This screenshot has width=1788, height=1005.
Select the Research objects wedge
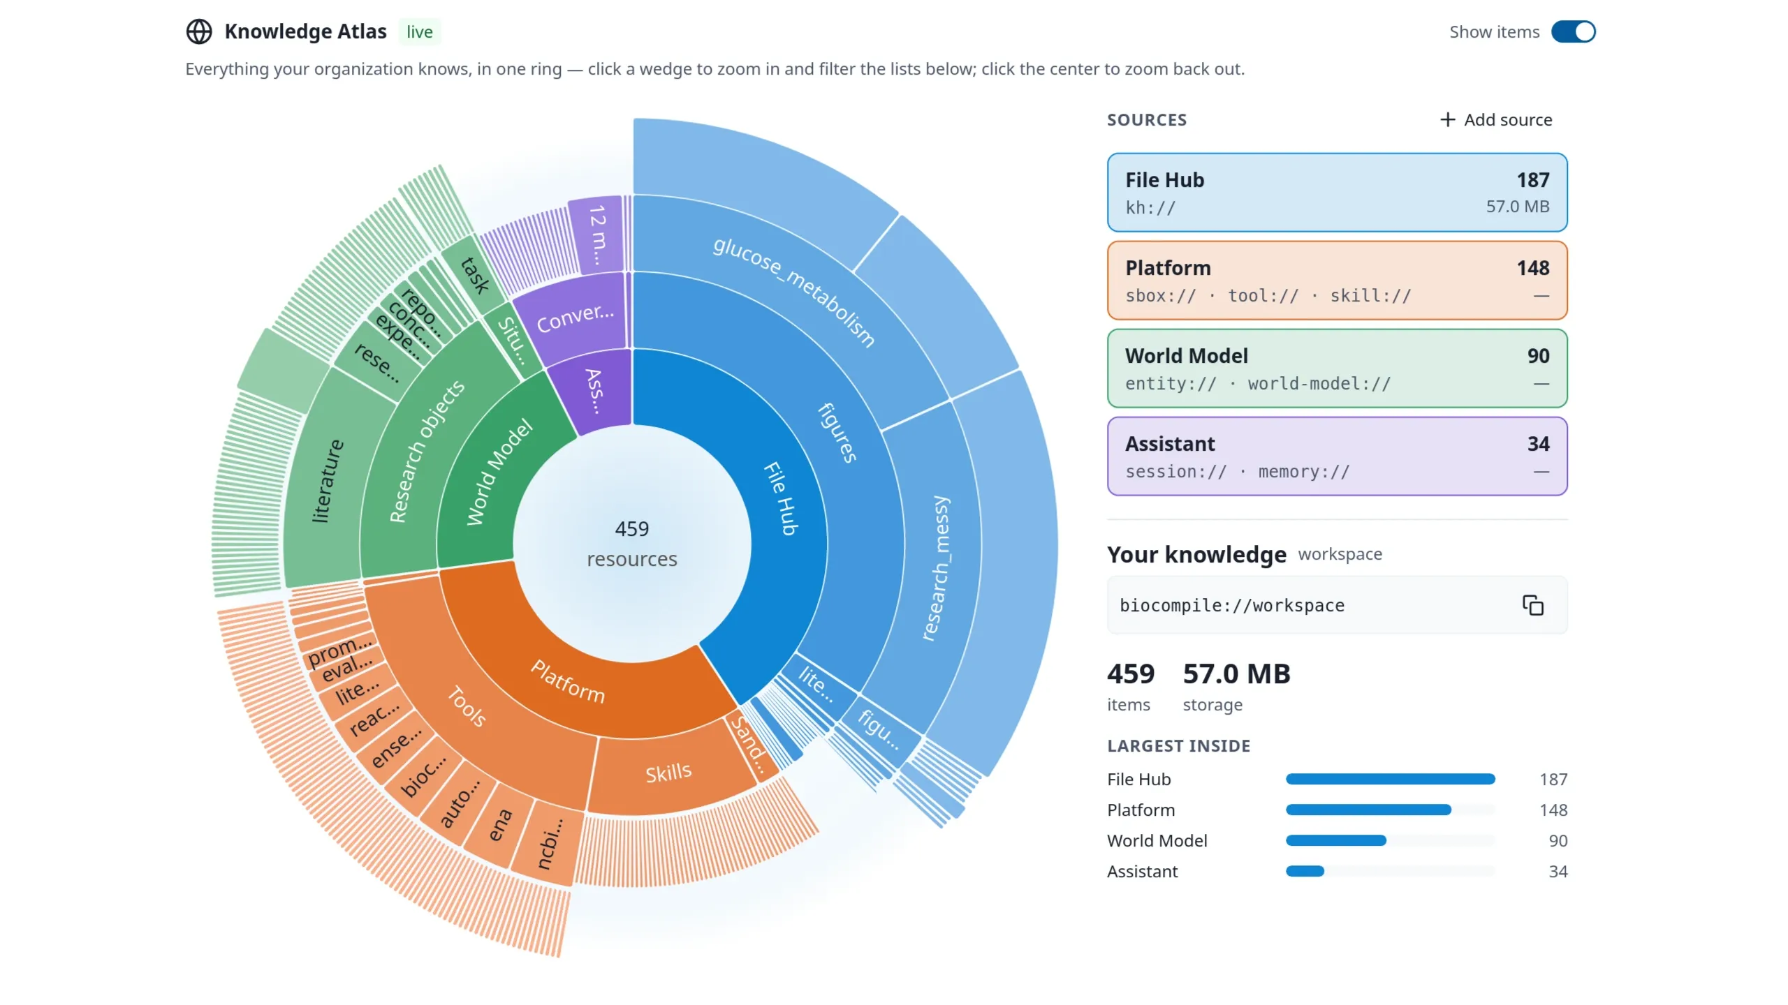tap(426, 452)
